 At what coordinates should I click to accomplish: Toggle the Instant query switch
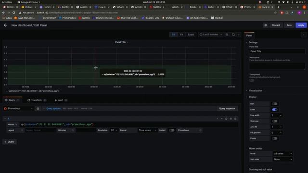[x=172, y=130]
